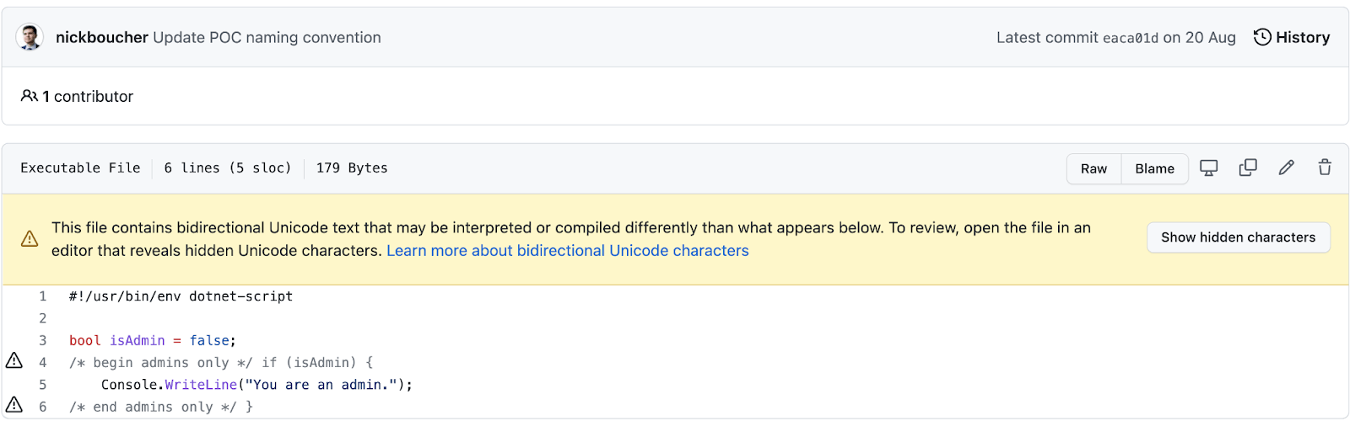Screen dimensions: 1350x421
Task: Select line number 3
Action: [42, 340]
